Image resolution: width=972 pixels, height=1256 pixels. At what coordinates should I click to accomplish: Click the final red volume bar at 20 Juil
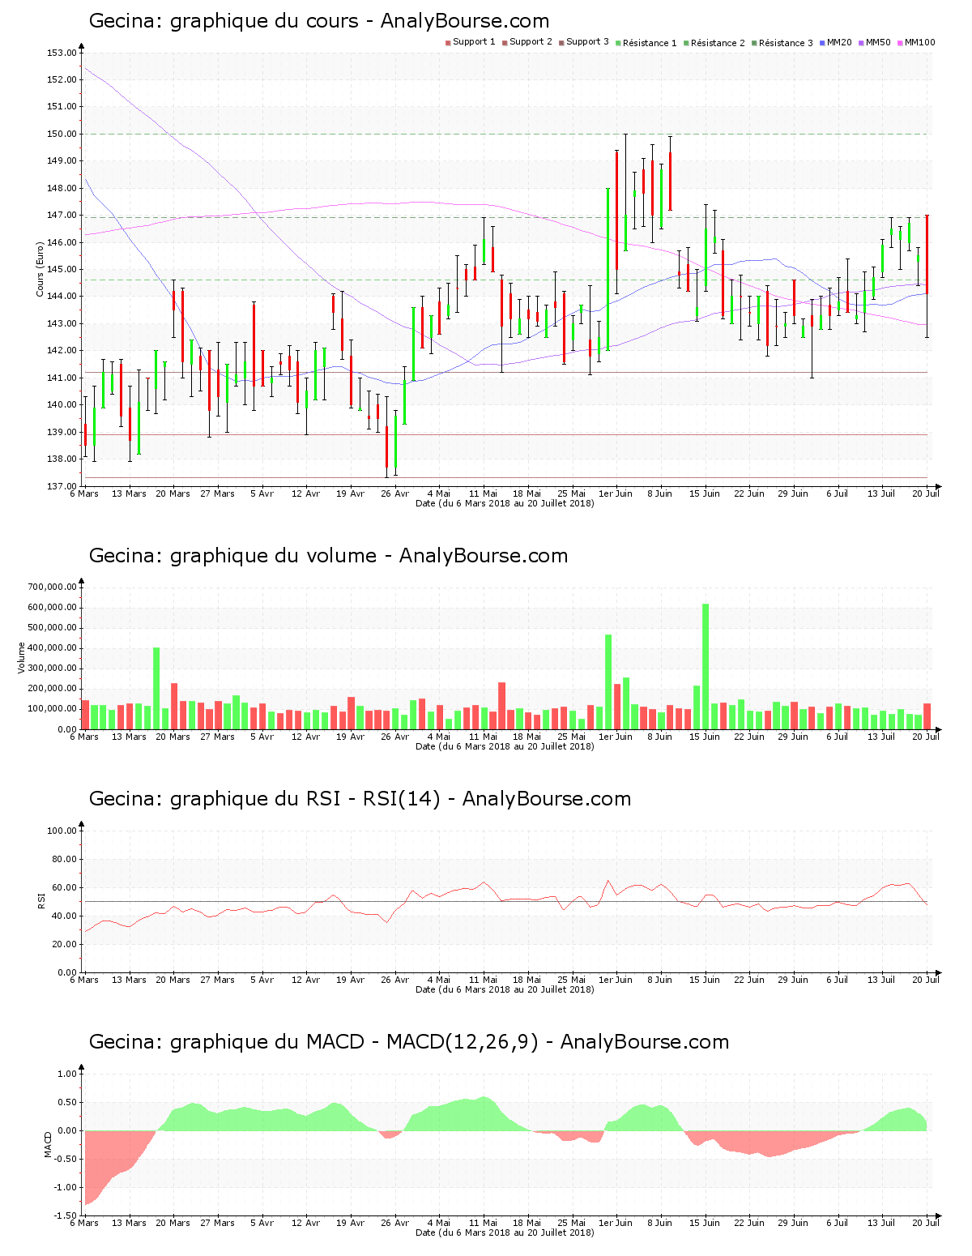(x=927, y=716)
